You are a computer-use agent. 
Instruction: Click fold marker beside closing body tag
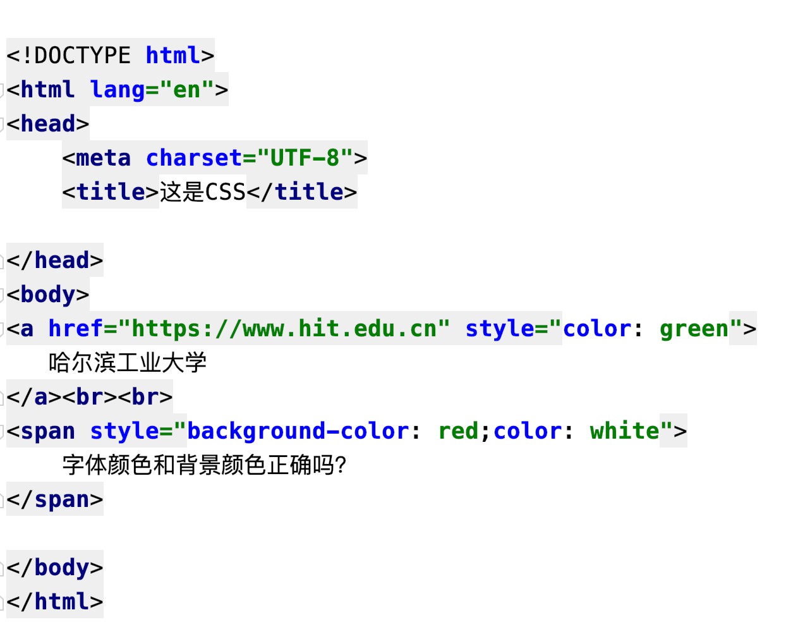[3, 568]
